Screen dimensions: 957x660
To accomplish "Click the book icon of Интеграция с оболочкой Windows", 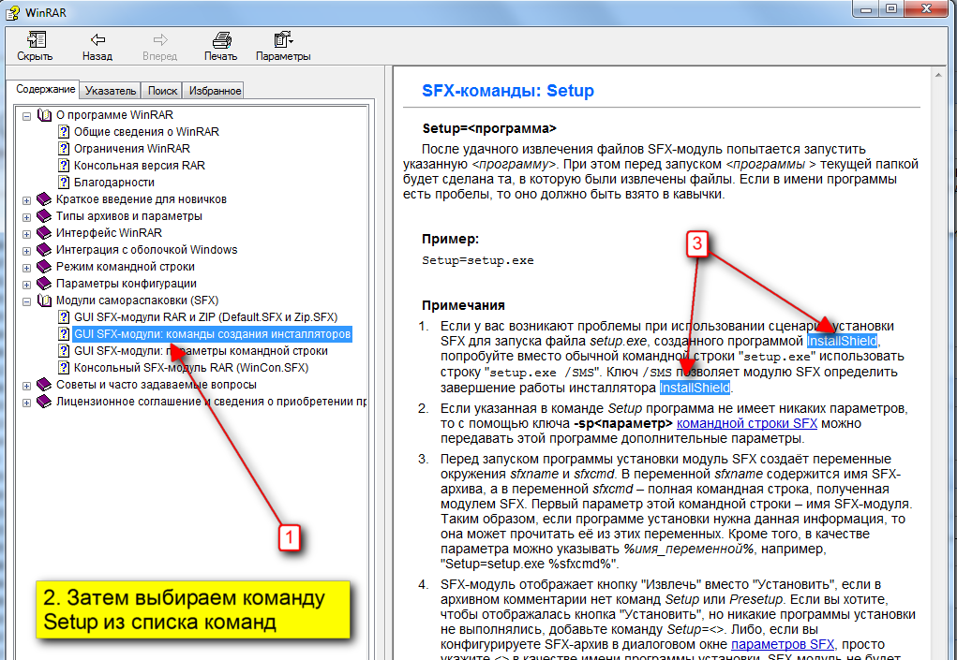I will pos(44,250).
